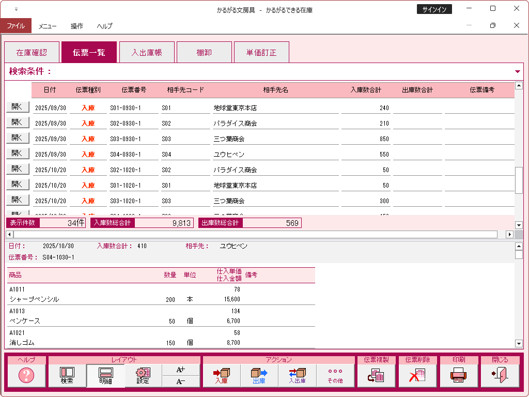This screenshot has width=529, height=397.
Task: Click the 入庫 action icon
Action: click(x=222, y=376)
